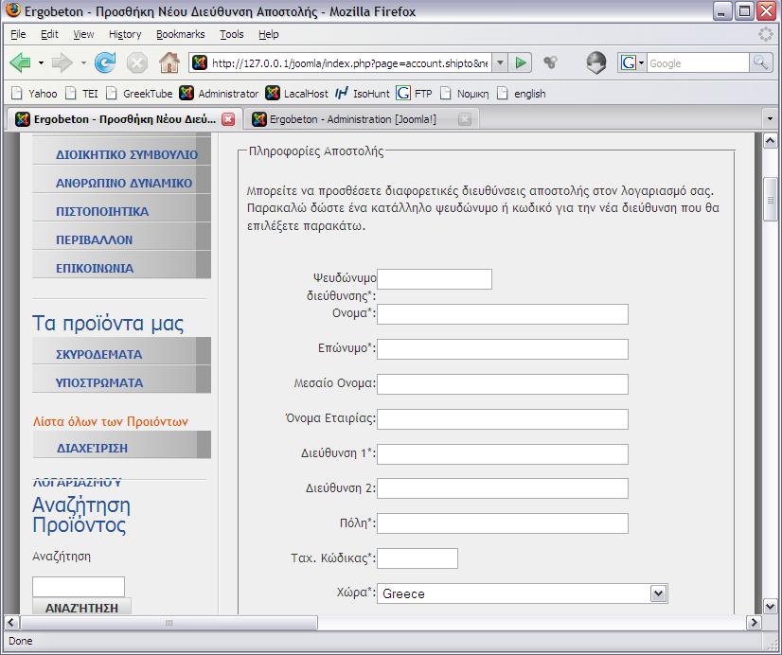The width and height of the screenshot is (782, 655).
Task: Open the list all tabs dropdown
Action: pos(770,119)
